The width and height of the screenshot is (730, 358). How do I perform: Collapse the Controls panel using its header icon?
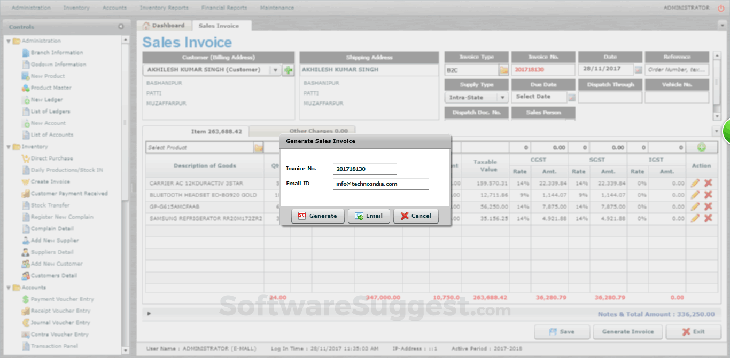(x=121, y=27)
